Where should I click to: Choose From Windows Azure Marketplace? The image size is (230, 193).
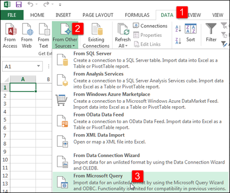pyautogui.click(x=140, y=101)
